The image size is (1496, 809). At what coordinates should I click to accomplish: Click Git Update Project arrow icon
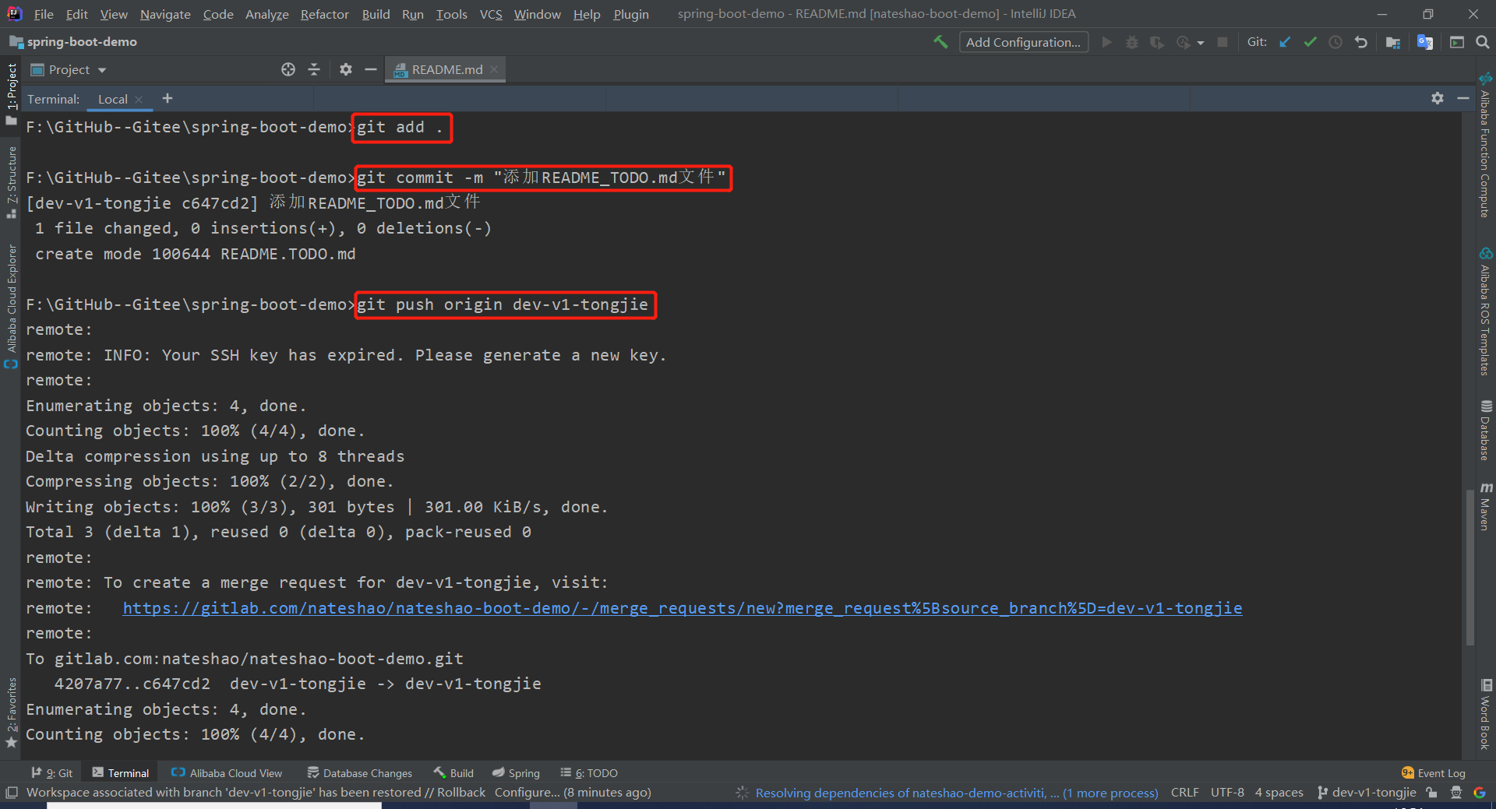coord(1285,42)
